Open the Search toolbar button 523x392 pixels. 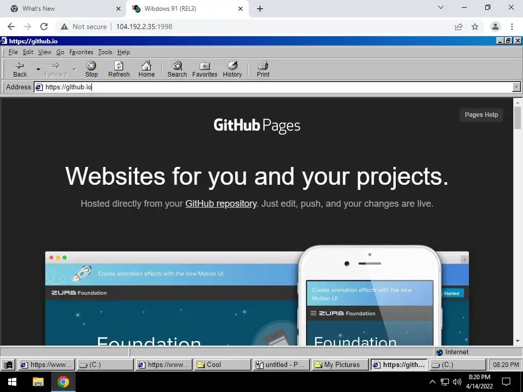coord(177,69)
